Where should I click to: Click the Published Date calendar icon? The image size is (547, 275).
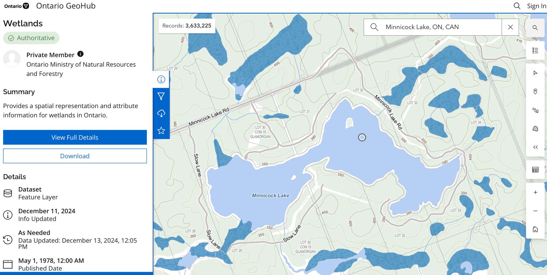point(8,264)
